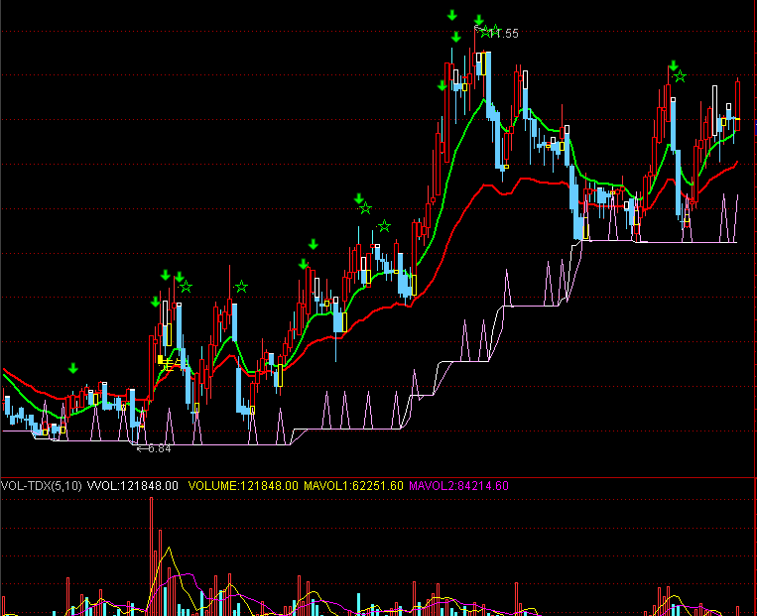Click the lone green arrow over the leftmost flat candles
This screenshot has height=616, width=757.
72,368
